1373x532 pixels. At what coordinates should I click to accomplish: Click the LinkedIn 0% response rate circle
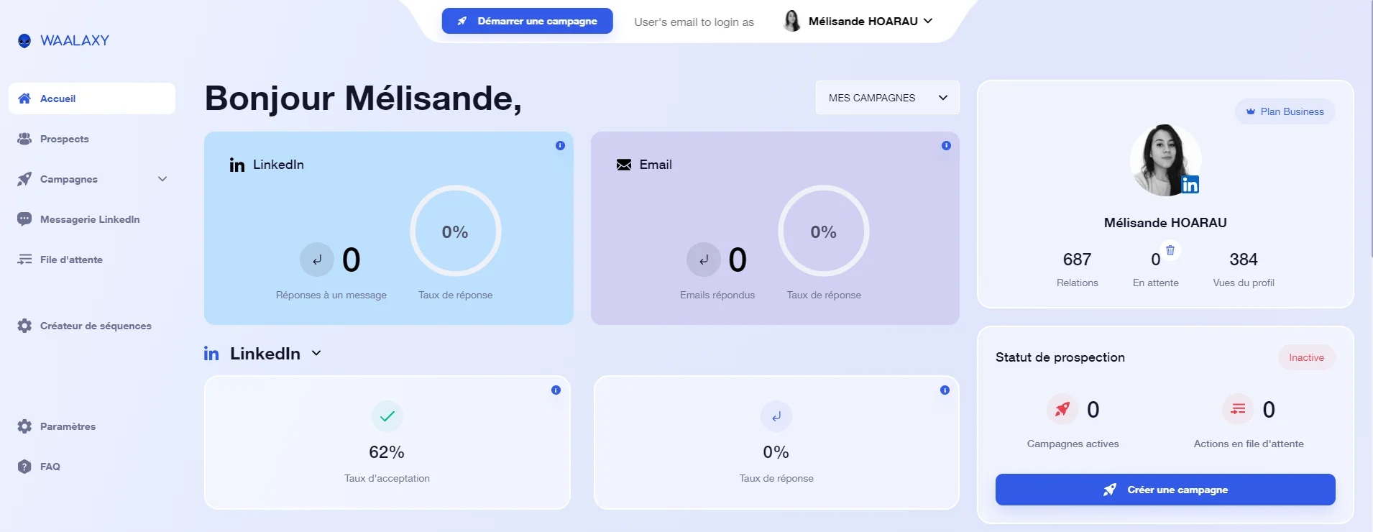(x=455, y=231)
